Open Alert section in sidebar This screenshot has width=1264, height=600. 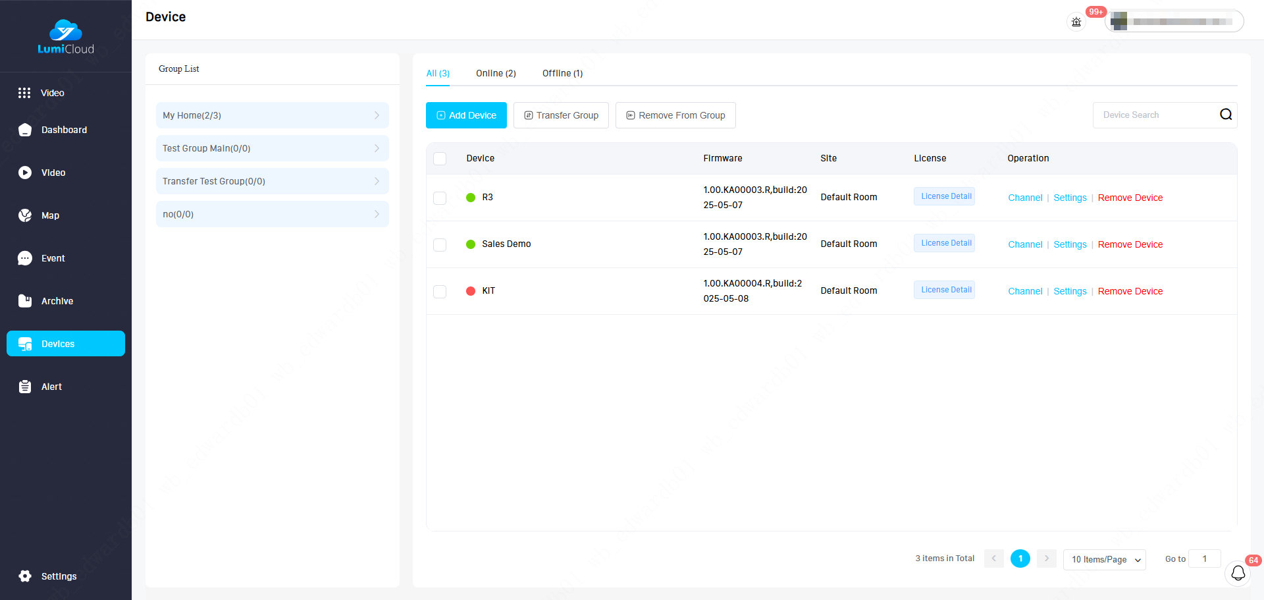51,387
